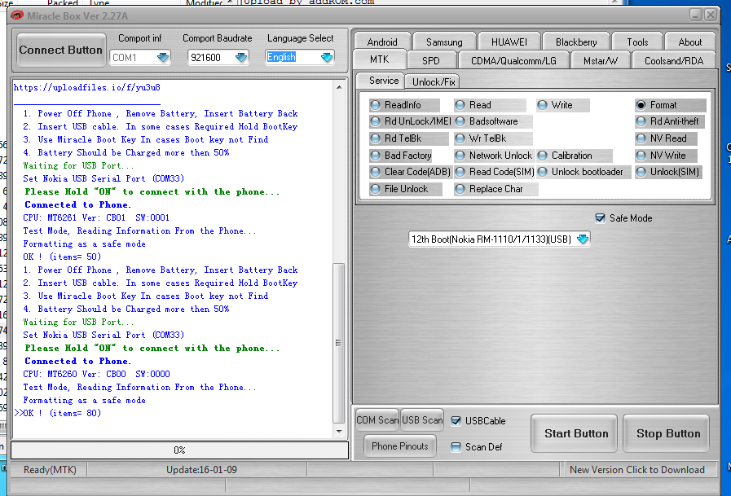Click the Connect Button
This screenshot has width=731, height=496.
pos(60,50)
